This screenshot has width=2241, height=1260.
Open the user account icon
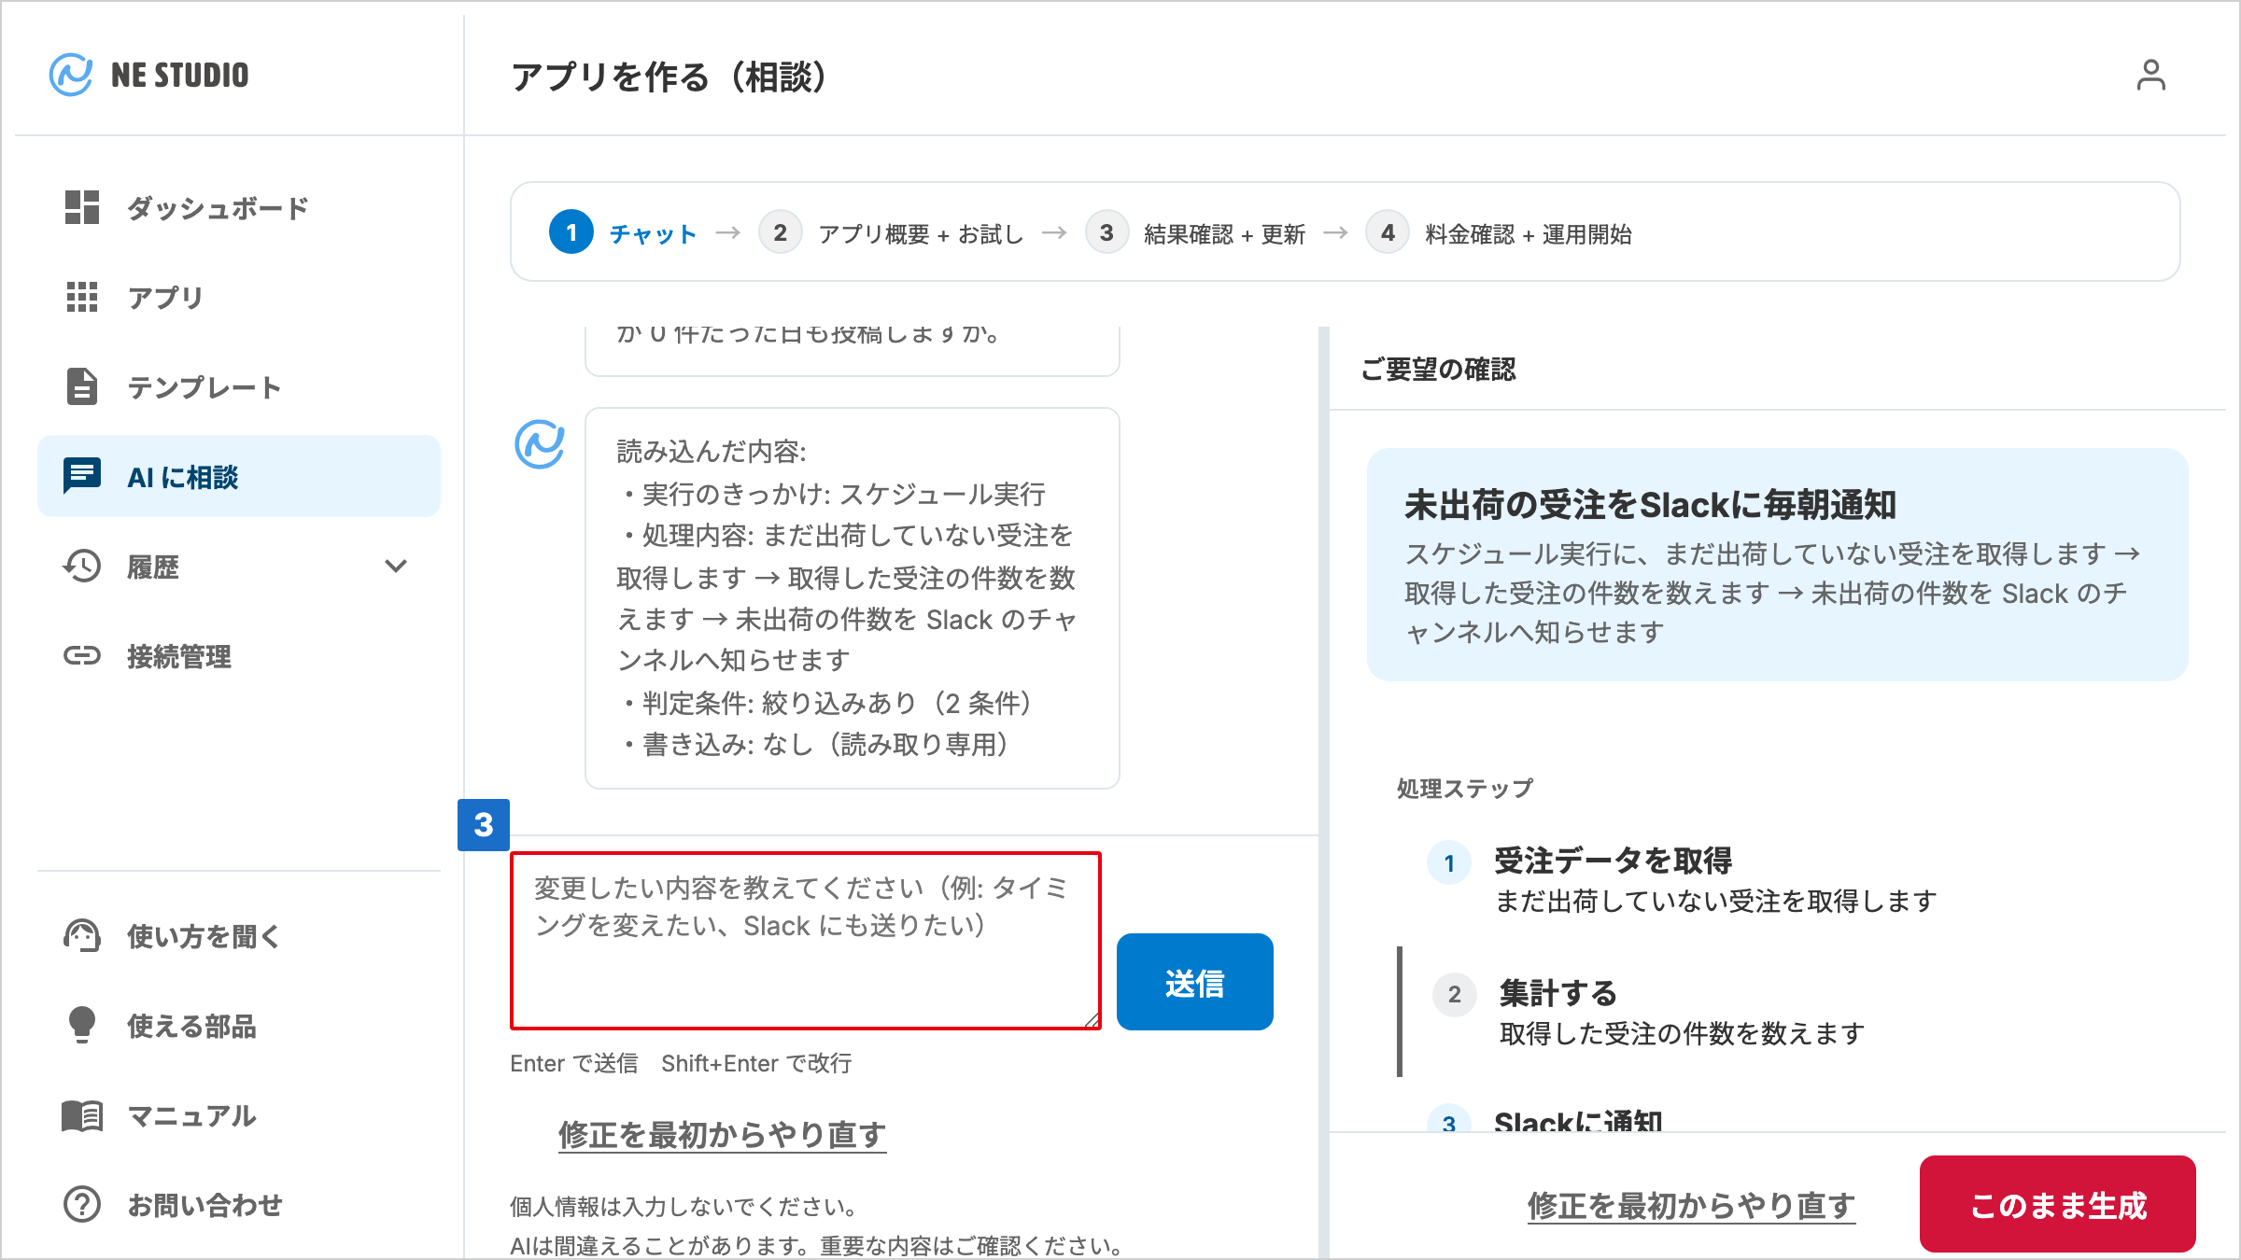coord(2150,75)
